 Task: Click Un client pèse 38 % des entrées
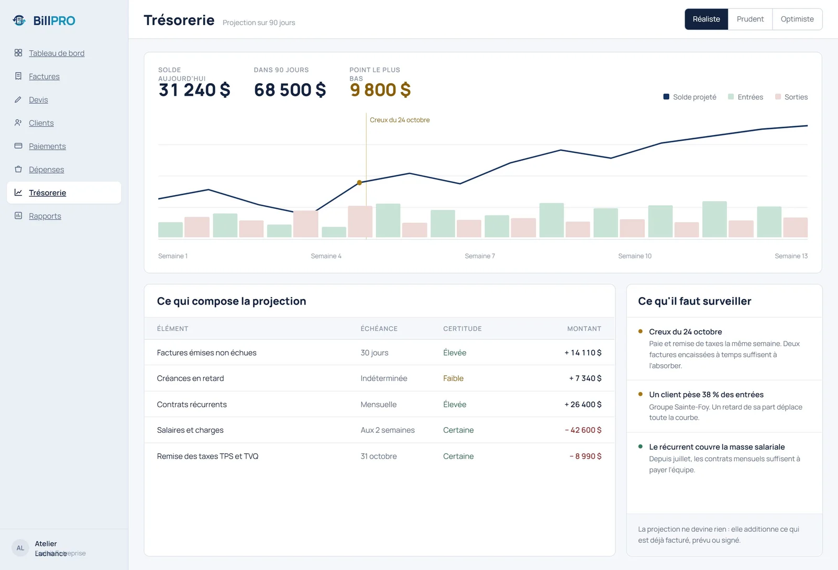pyautogui.click(x=706, y=395)
